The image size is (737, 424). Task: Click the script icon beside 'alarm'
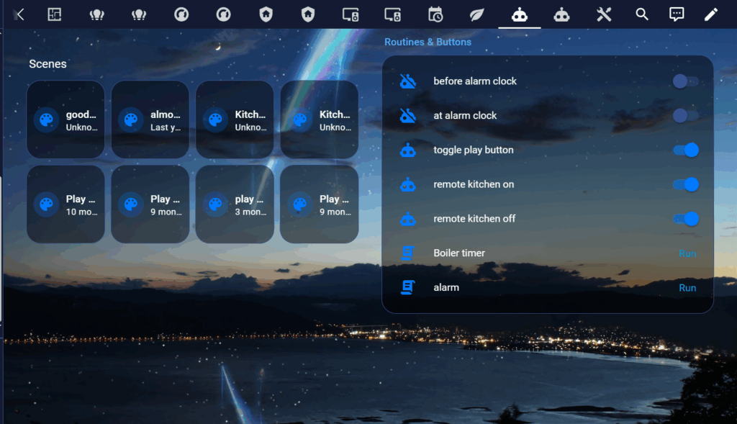(x=407, y=287)
